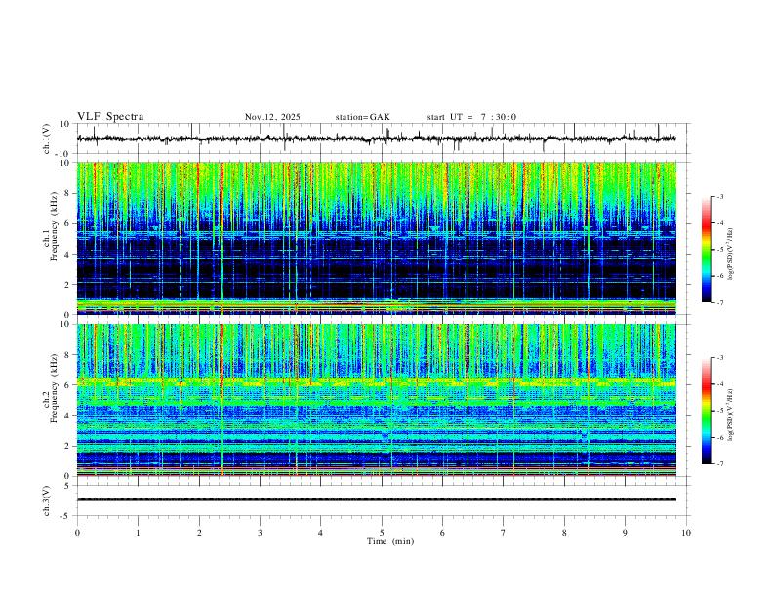
Task: Click the ch.1 colorbar "log(PSD)(V²/Hz)" label
Action: click(x=731, y=255)
